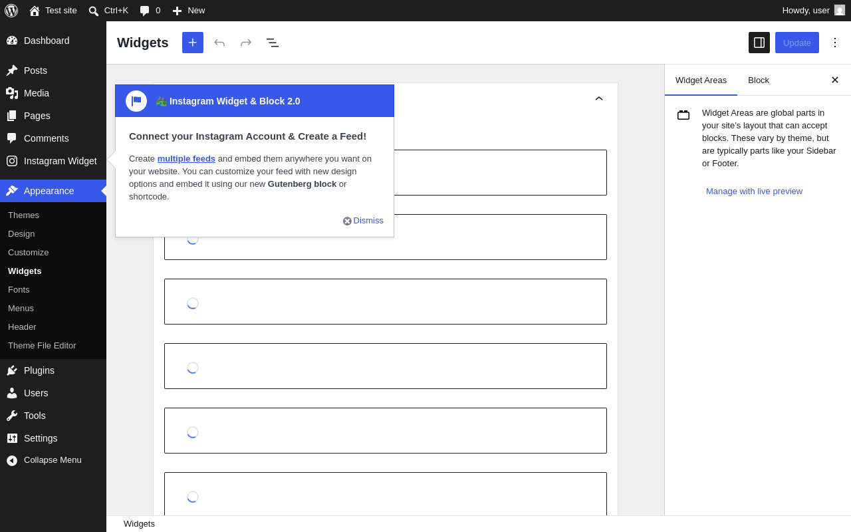The width and height of the screenshot is (851, 532).
Task: Collapse the widget area chevron
Action: point(599,98)
